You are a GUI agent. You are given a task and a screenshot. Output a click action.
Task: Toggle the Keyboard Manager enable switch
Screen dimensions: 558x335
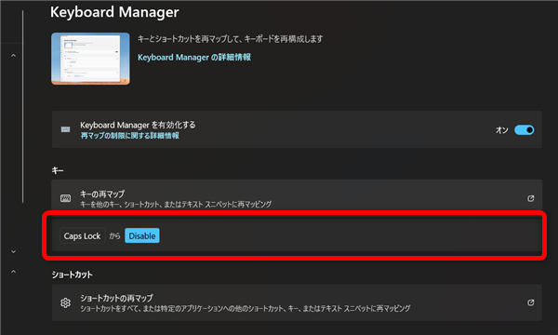[x=524, y=130]
